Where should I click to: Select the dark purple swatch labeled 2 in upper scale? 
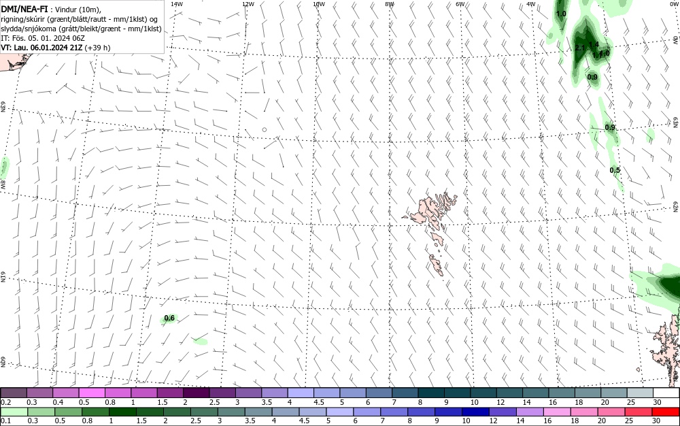click(197, 393)
